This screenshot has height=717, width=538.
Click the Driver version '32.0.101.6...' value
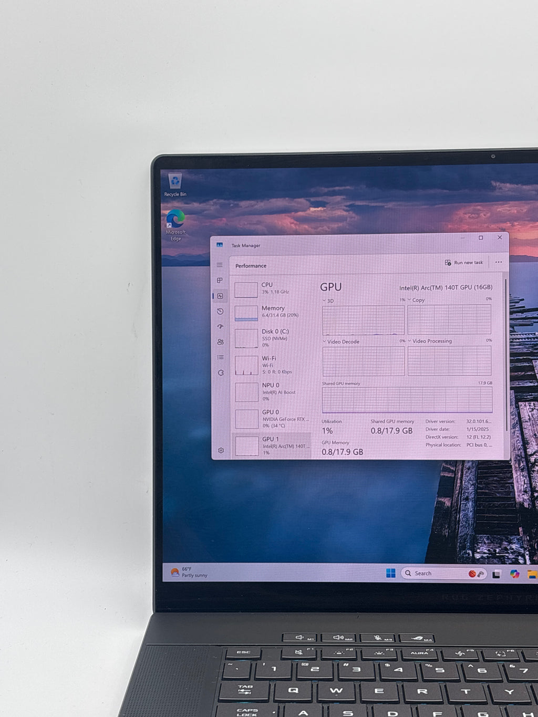479,421
